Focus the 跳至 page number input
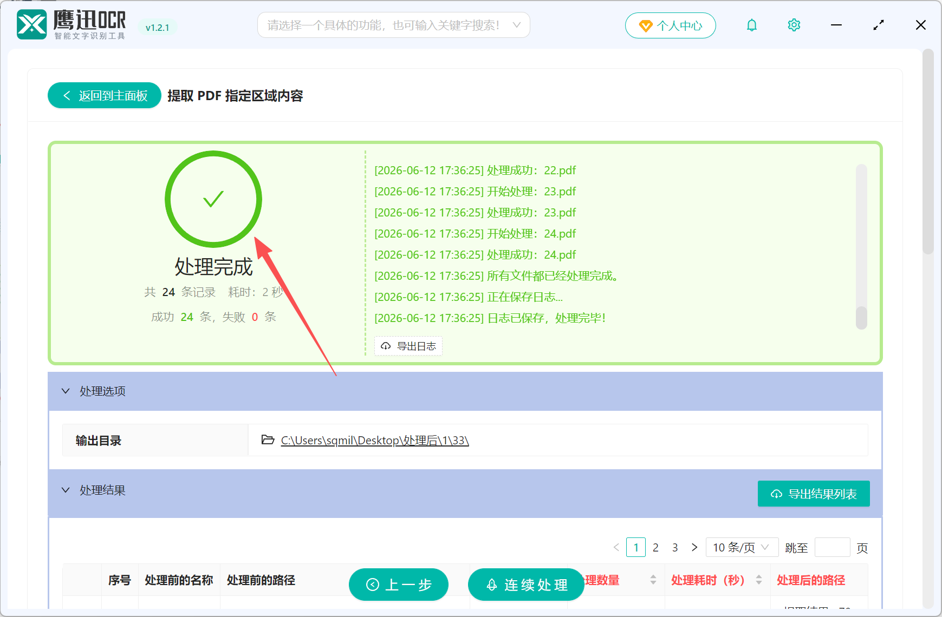The image size is (942, 617). point(832,547)
